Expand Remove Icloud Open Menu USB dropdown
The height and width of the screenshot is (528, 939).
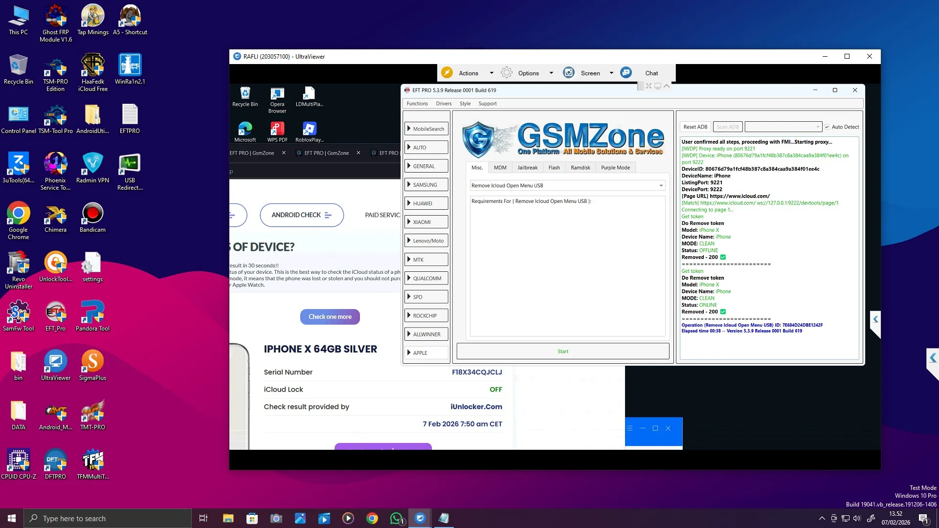click(661, 186)
